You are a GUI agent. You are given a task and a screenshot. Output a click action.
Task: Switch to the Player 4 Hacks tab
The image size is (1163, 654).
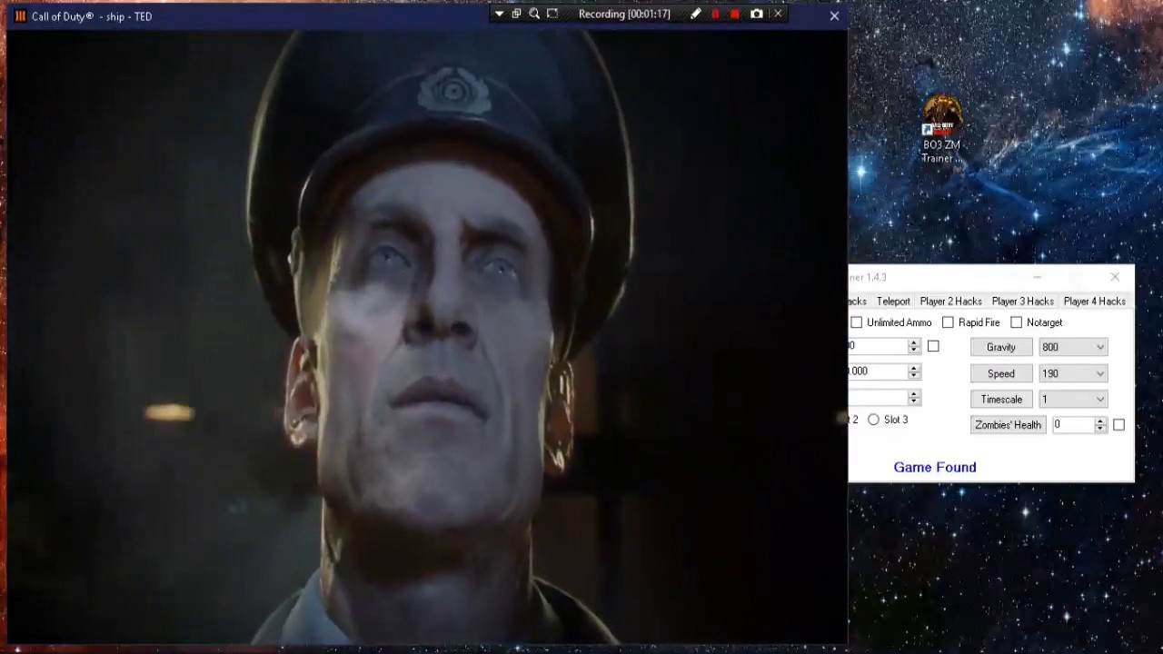click(x=1094, y=302)
